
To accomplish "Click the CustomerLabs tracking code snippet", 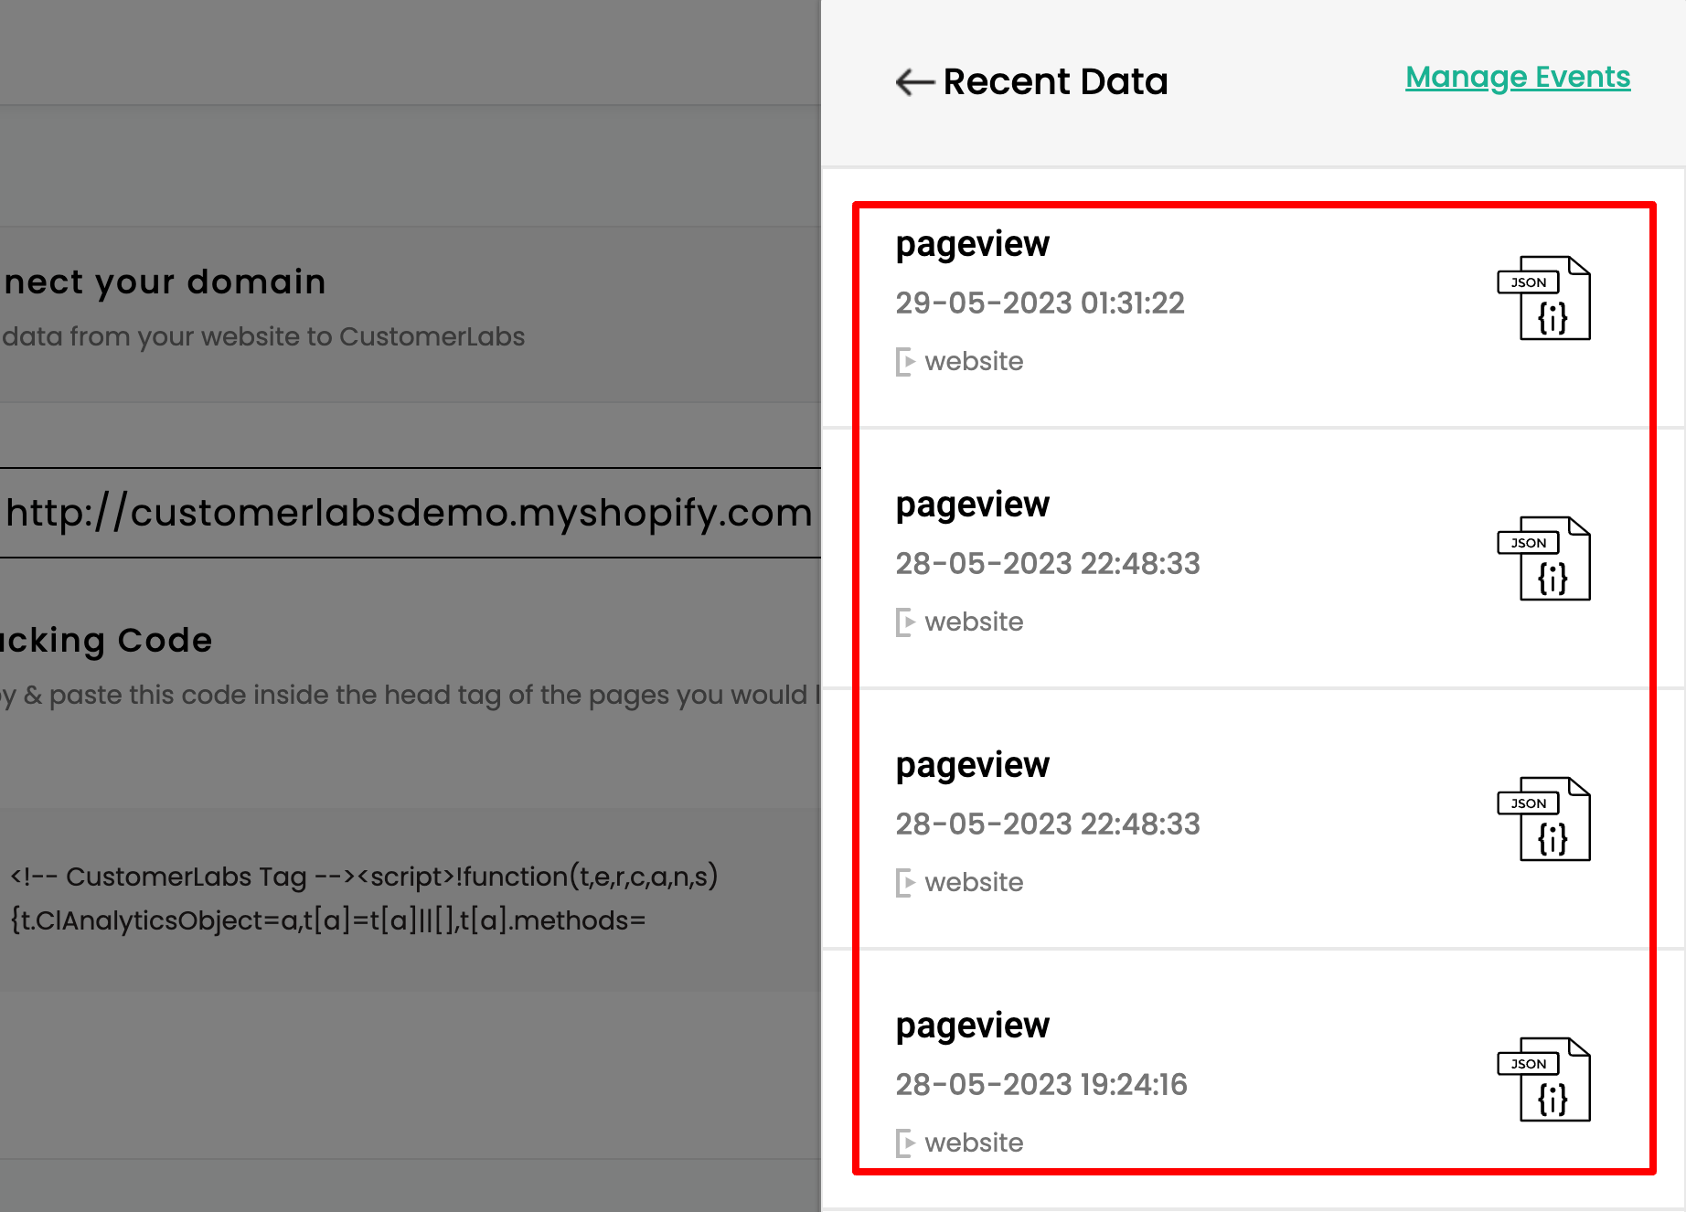I will [x=366, y=898].
